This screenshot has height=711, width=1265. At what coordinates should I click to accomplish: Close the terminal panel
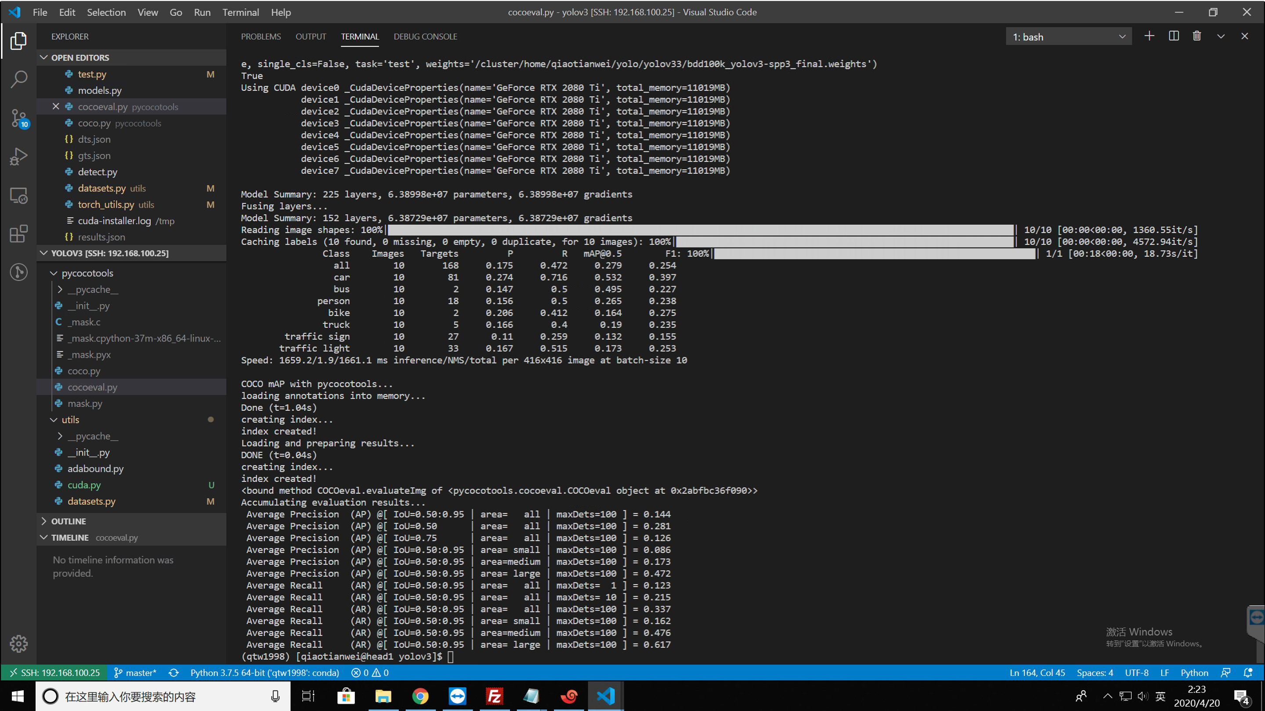point(1244,36)
